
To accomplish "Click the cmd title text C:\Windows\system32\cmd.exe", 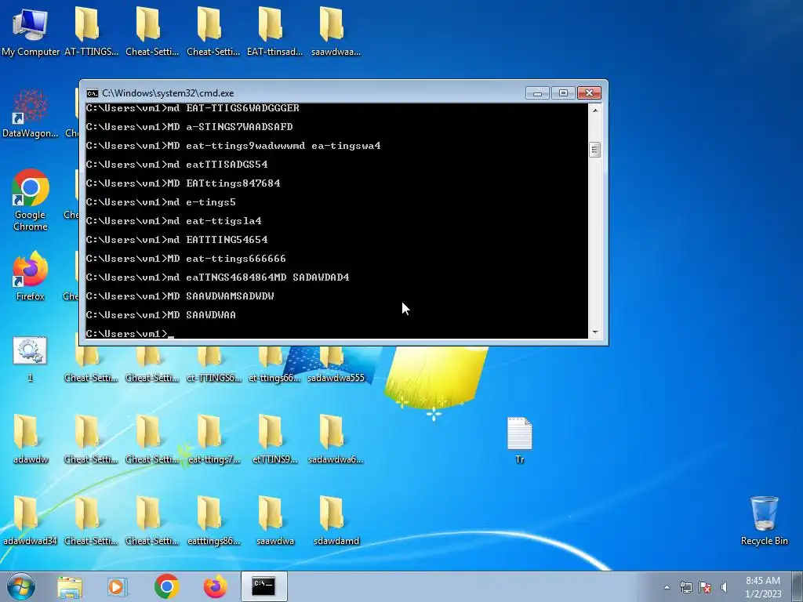I will [168, 93].
